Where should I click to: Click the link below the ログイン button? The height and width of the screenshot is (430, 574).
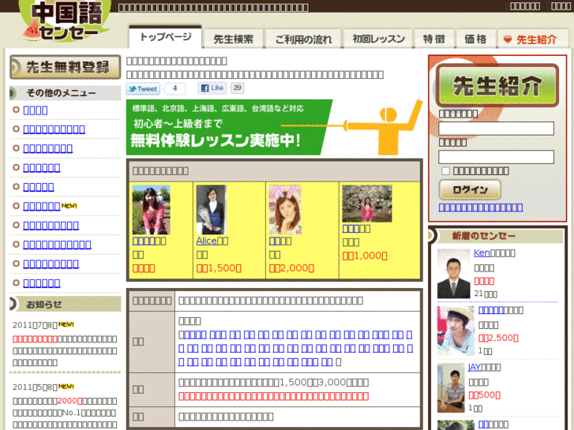pyautogui.click(x=481, y=208)
